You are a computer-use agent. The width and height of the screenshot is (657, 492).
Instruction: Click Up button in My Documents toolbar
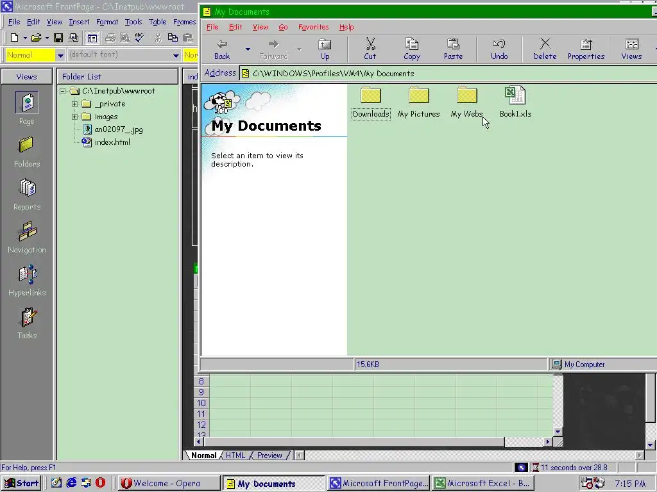pyautogui.click(x=325, y=49)
